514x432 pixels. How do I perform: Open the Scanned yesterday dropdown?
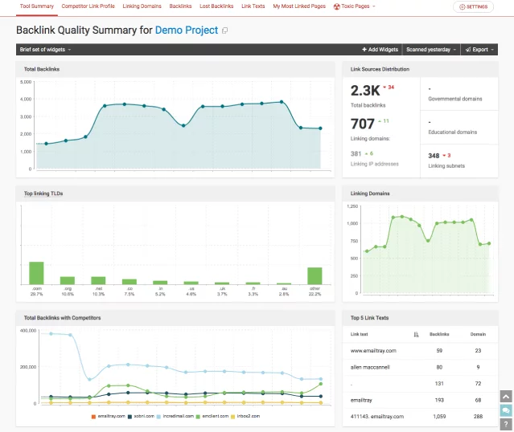coord(431,50)
